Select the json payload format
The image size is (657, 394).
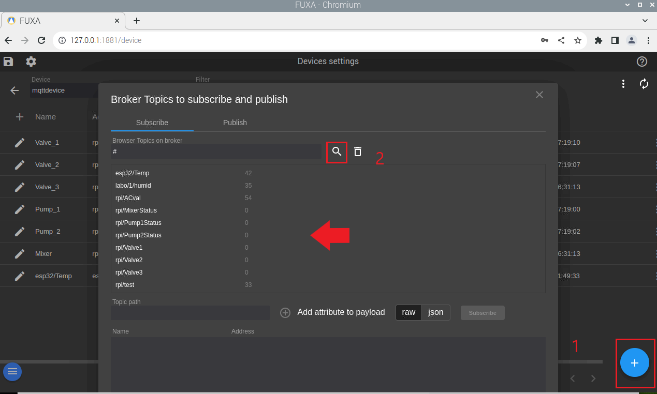[x=435, y=312]
